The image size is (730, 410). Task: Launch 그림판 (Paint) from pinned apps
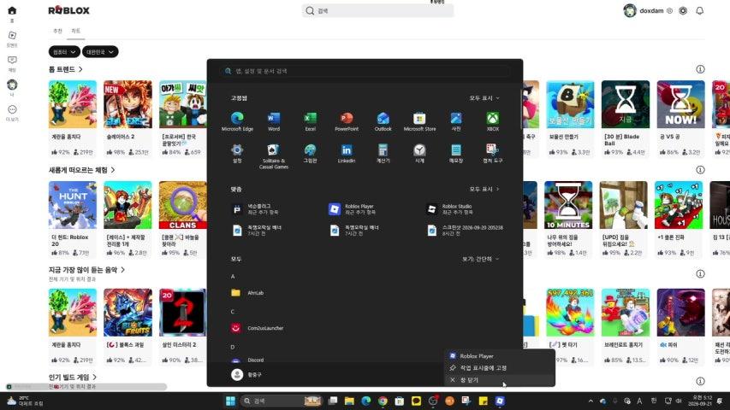(x=310, y=154)
